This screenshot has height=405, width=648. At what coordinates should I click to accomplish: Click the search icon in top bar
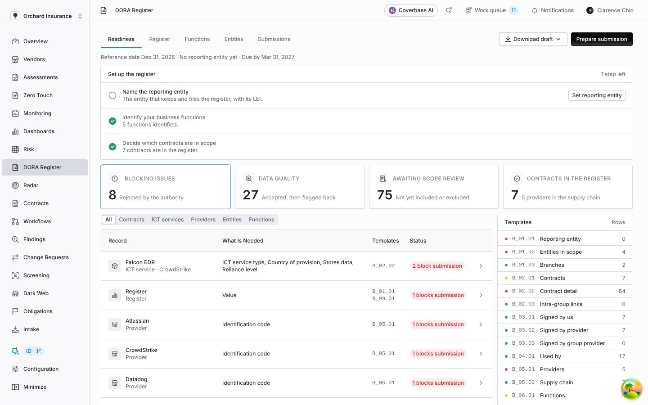[x=449, y=10]
